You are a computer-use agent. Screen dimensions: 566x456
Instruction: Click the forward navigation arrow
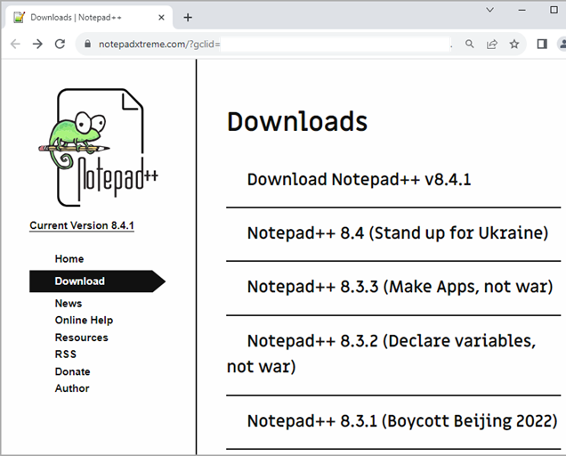37,44
